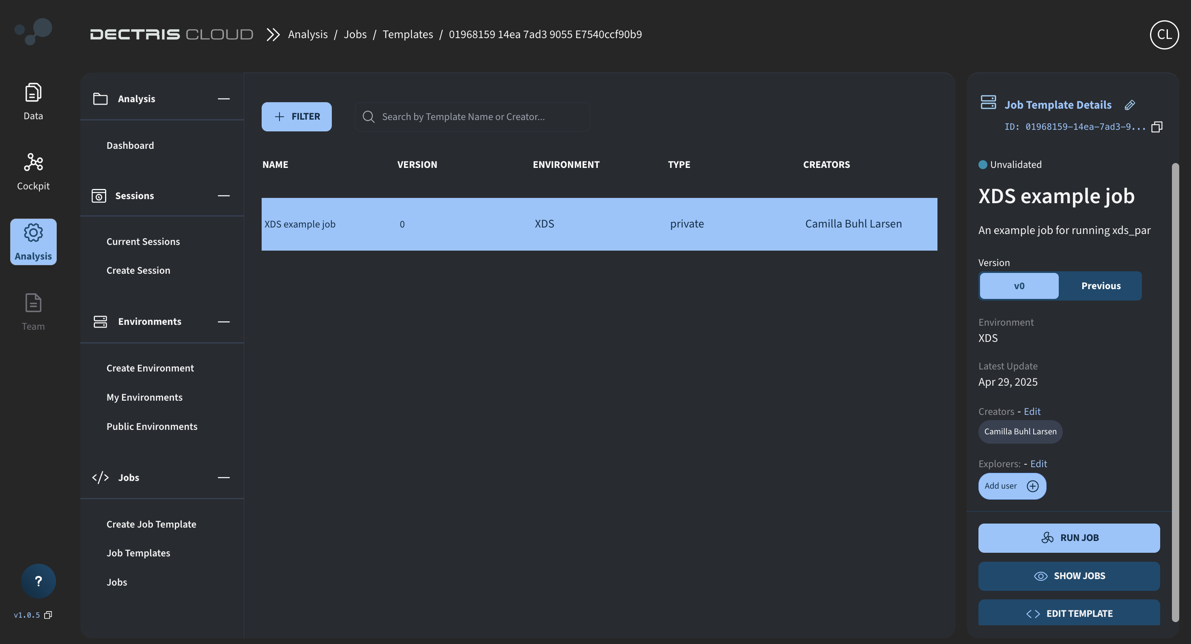Click Jobs in the breadcrumb
The width and height of the screenshot is (1191, 644).
355,34
